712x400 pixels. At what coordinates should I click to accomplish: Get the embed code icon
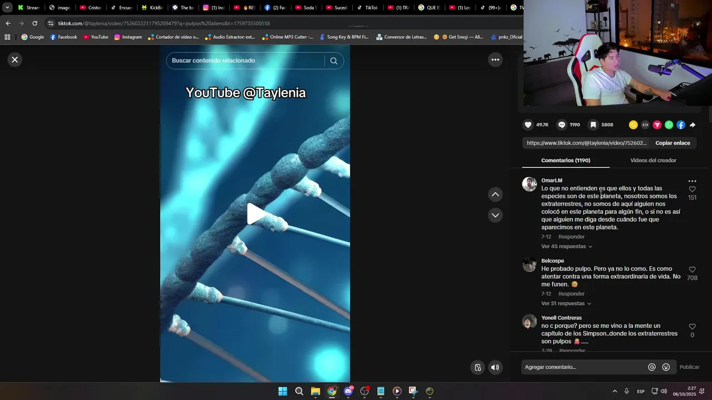[645, 125]
